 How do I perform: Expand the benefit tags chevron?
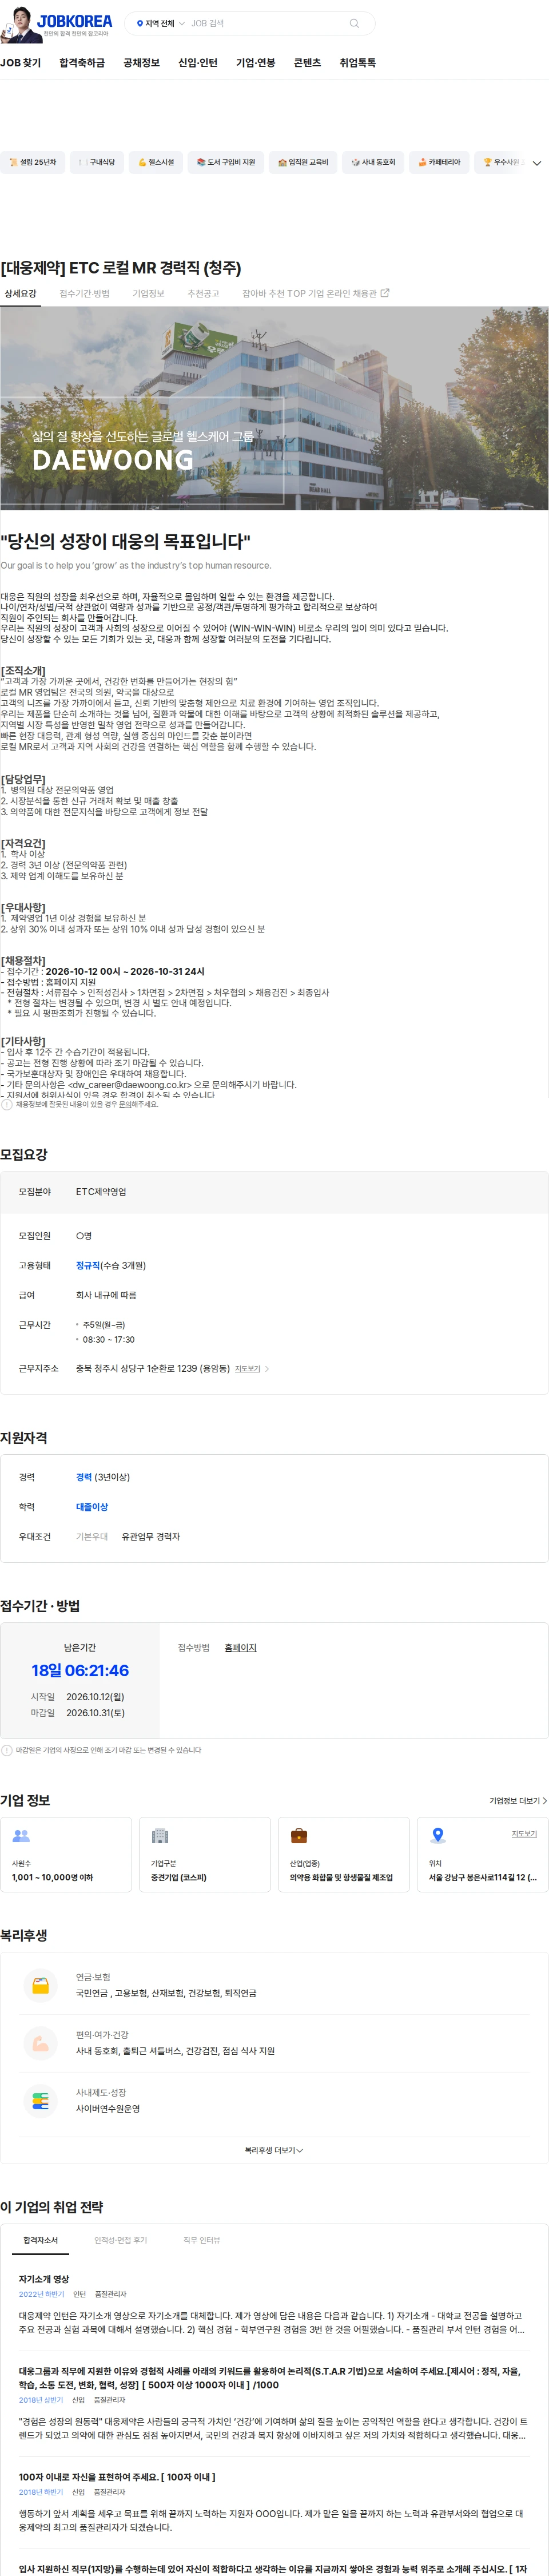[536, 163]
